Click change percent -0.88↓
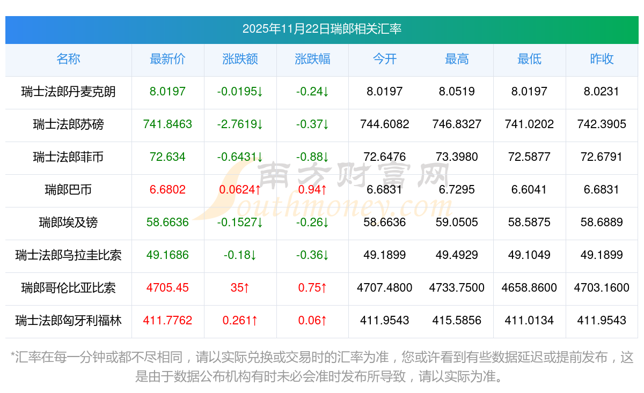Viewport: 644px width, 393px height. coord(312,157)
